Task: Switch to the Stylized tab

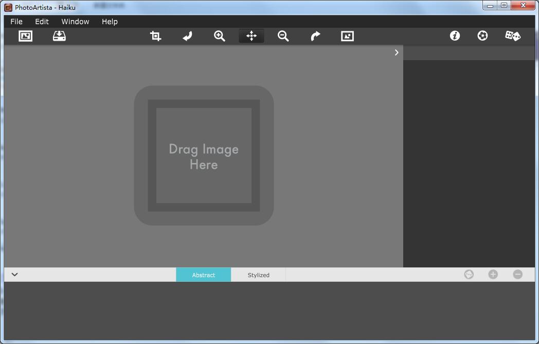Action: pyautogui.click(x=258, y=275)
